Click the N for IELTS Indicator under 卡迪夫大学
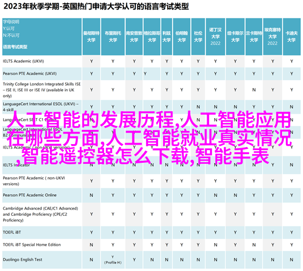This screenshot has width=303, height=271. click(x=291, y=165)
